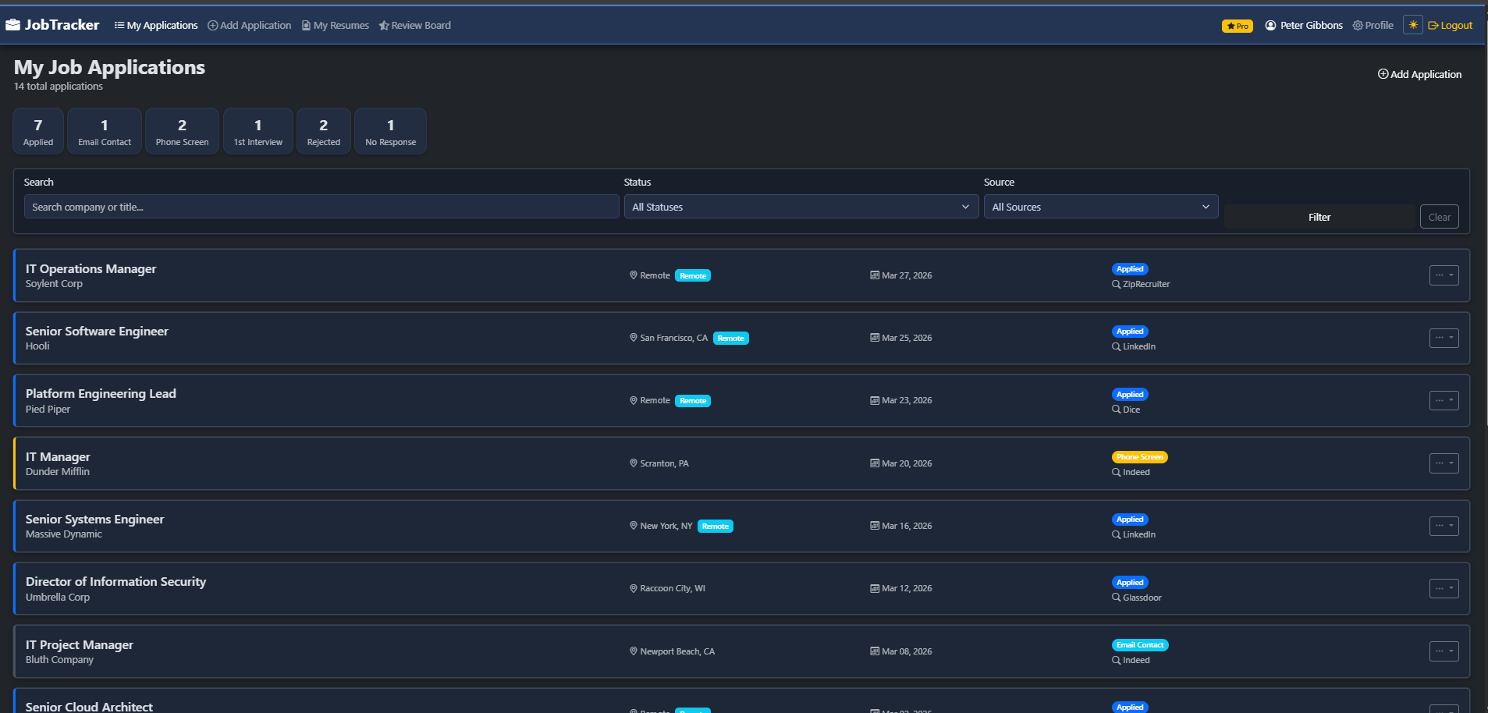Click the calendar icon beside Mar 27, 2026
Viewport: 1488px width, 713px height.
[x=875, y=275]
